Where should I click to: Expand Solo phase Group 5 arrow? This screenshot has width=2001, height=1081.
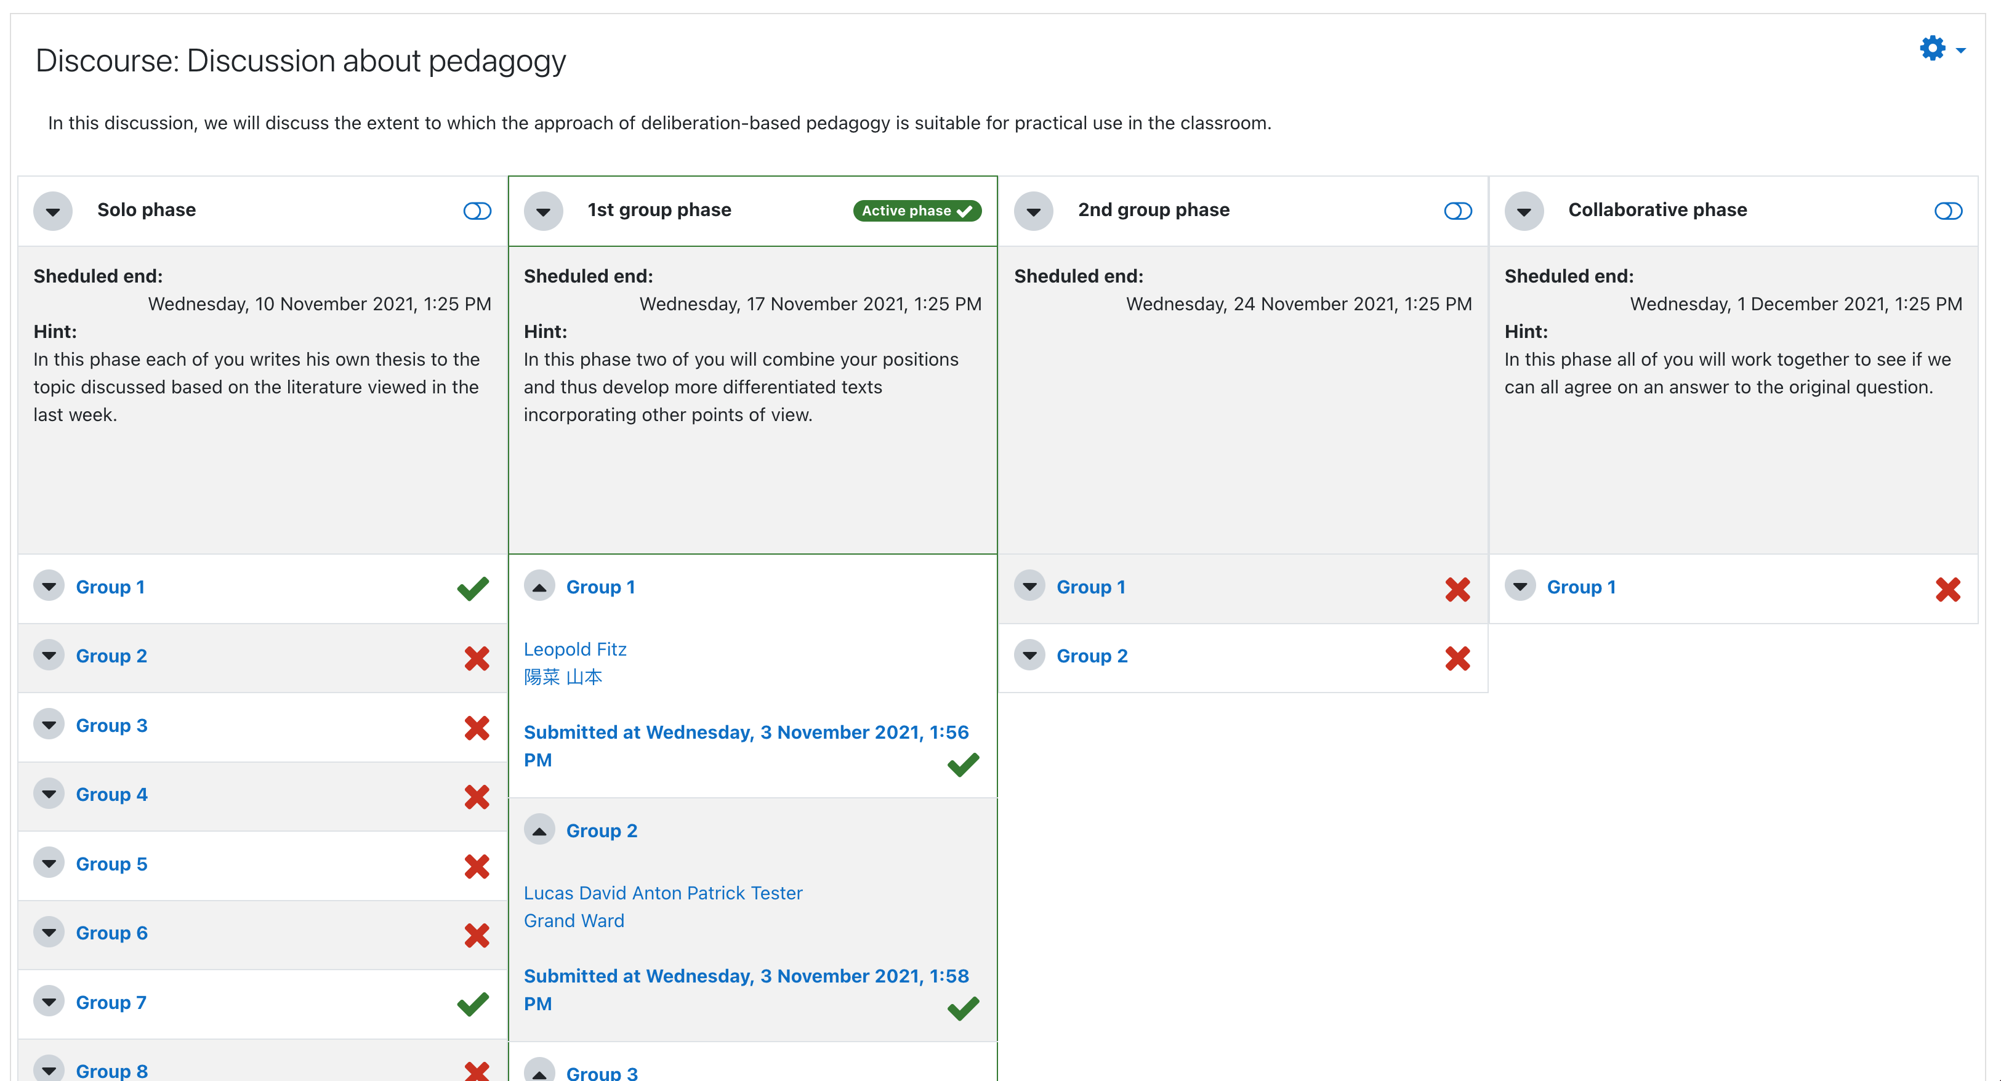pyautogui.click(x=49, y=862)
